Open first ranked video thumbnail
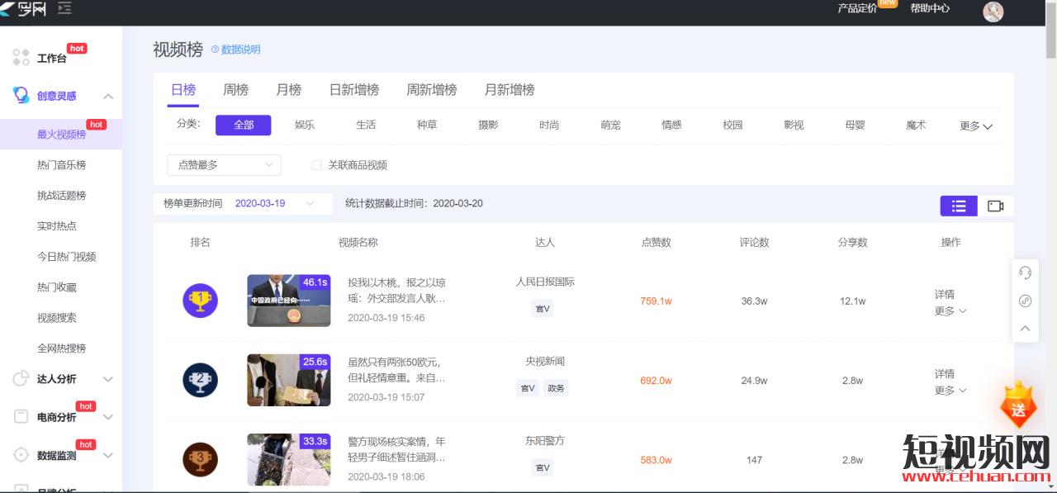1057x493 pixels. coord(288,301)
